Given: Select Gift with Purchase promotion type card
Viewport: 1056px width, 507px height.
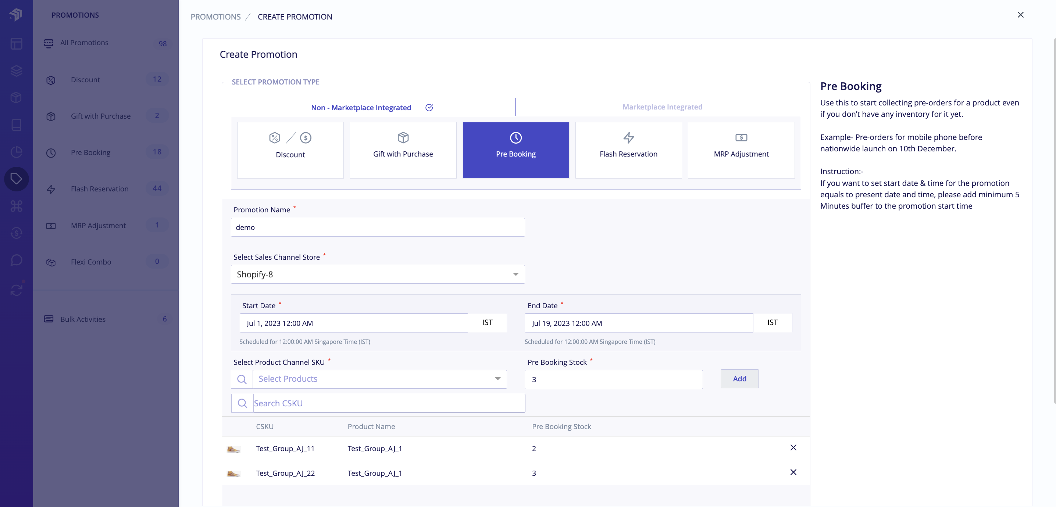Looking at the screenshot, I should (x=403, y=150).
